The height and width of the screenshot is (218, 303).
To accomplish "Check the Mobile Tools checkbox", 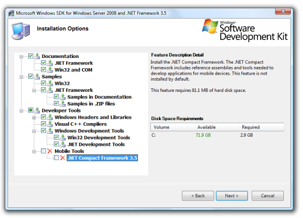I will coord(43,151).
